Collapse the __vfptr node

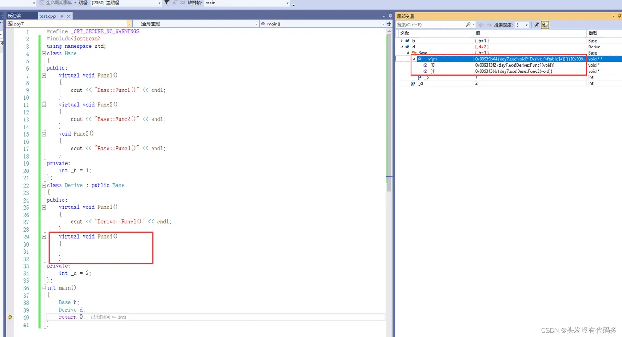[x=414, y=59]
